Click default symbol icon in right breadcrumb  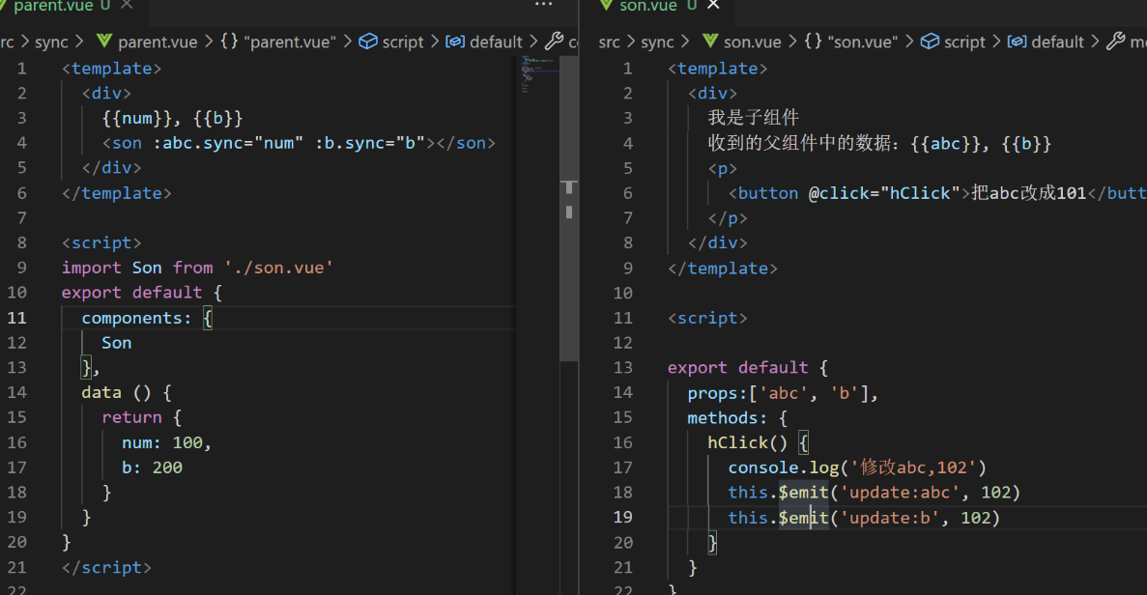point(1017,42)
